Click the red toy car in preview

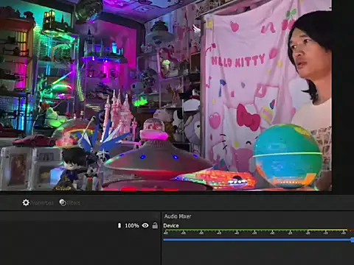(34, 141)
